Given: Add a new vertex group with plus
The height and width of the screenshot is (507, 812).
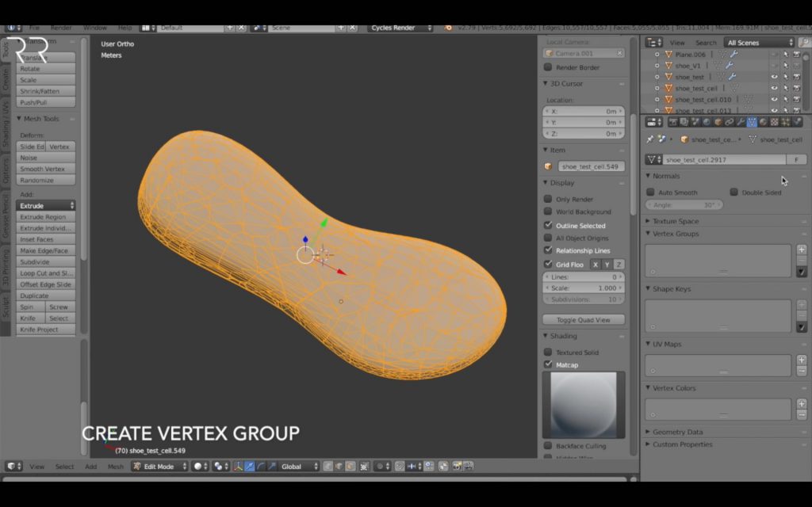Looking at the screenshot, I should pos(802,250).
